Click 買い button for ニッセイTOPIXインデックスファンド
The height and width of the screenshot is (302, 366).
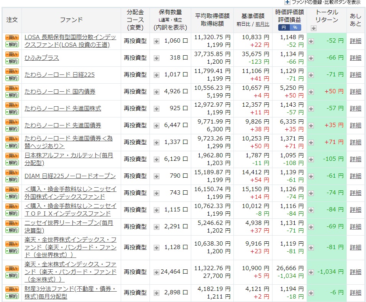point(12,206)
